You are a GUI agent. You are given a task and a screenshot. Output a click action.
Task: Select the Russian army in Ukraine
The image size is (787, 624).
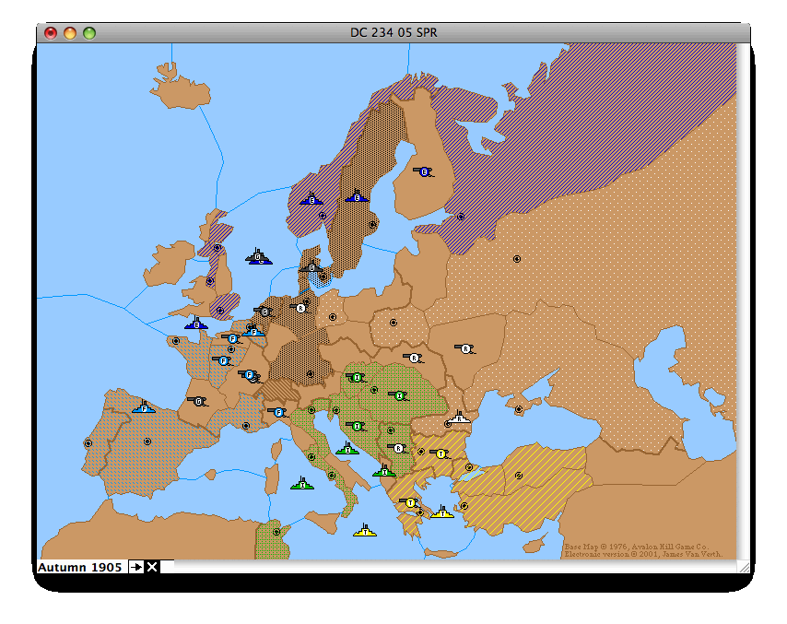coord(465,349)
